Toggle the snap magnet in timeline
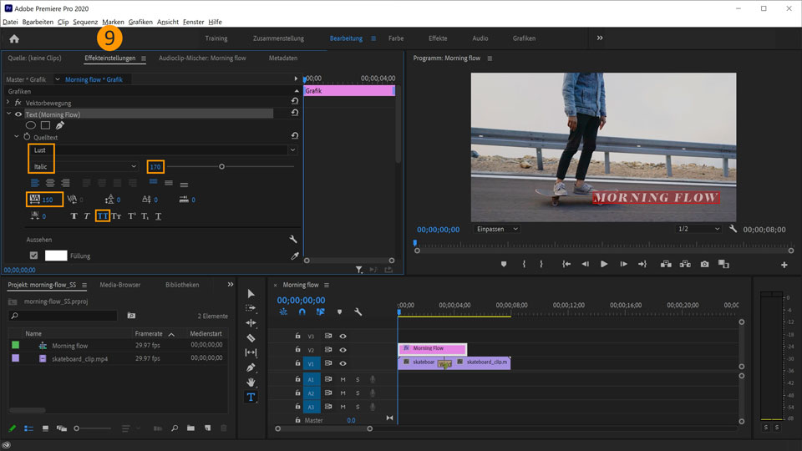This screenshot has width=802, height=451. 302,312
